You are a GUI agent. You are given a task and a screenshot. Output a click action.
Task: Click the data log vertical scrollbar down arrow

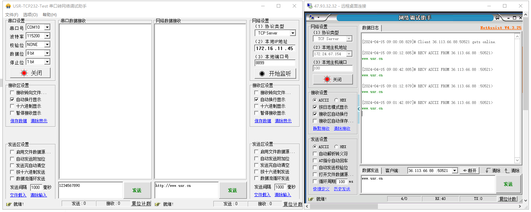point(517,161)
